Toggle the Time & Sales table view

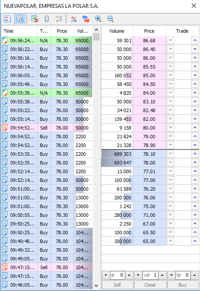point(20,19)
